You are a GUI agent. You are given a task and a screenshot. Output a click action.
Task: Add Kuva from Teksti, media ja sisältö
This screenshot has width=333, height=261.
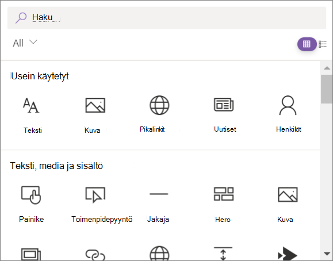(288, 194)
